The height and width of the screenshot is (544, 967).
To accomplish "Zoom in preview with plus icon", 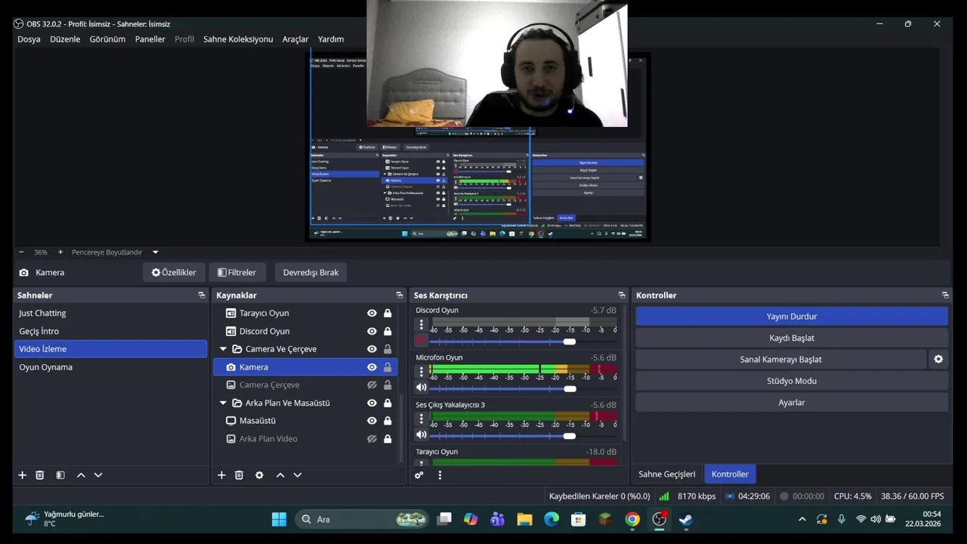I will (60, 252).
